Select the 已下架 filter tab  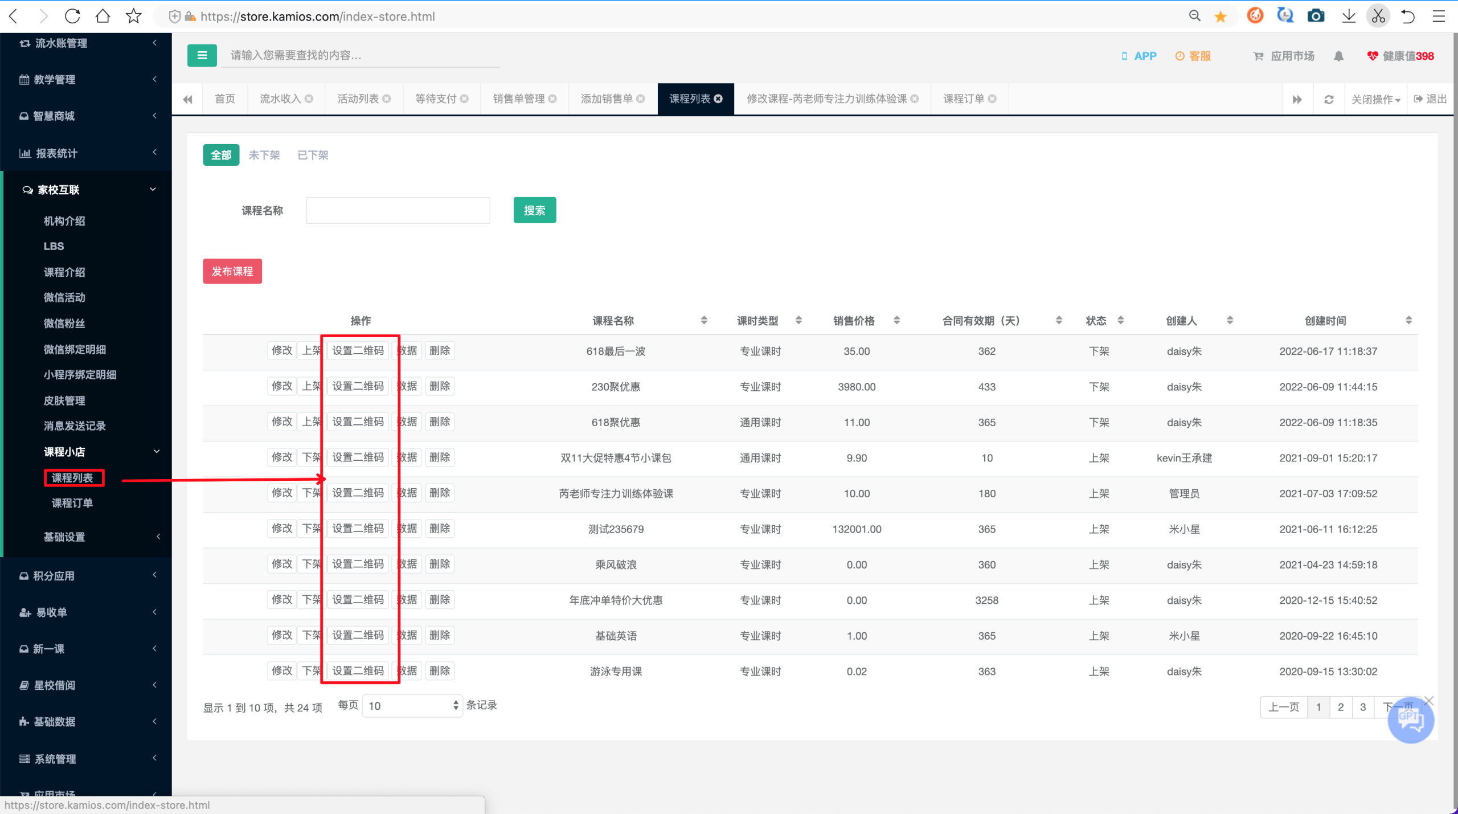point(313,155)
